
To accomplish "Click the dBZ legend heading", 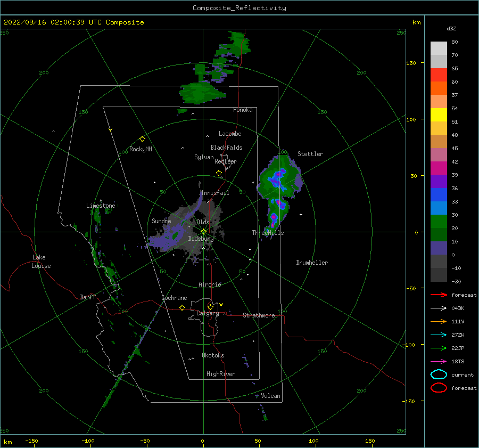I will click(451, 29).
